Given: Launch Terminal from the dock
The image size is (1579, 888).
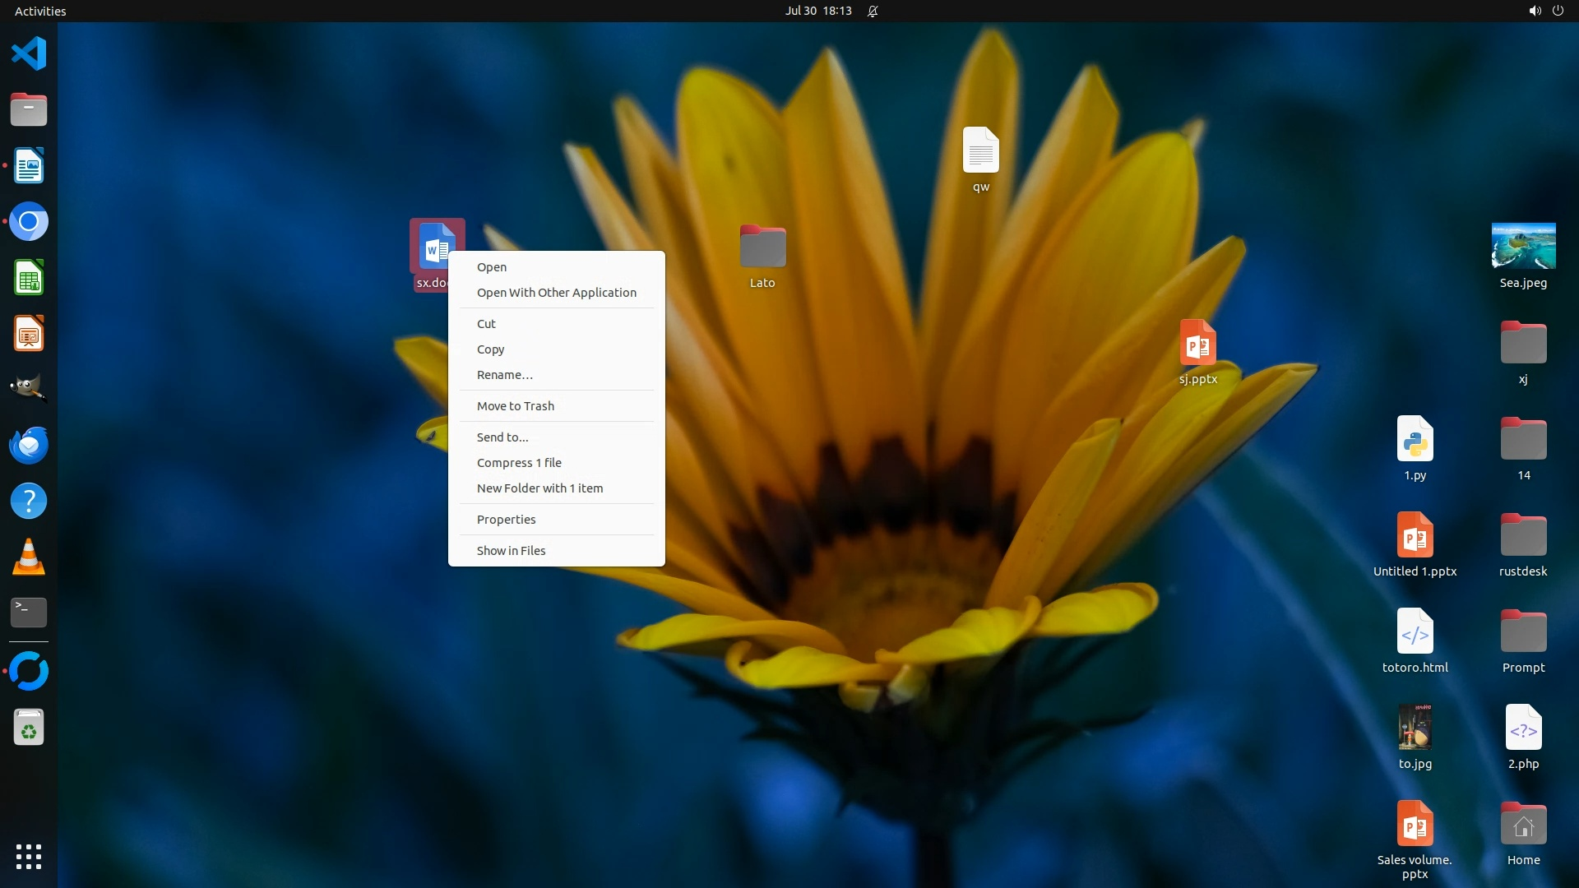Looking at the screenshot, I should click(29, 612).
